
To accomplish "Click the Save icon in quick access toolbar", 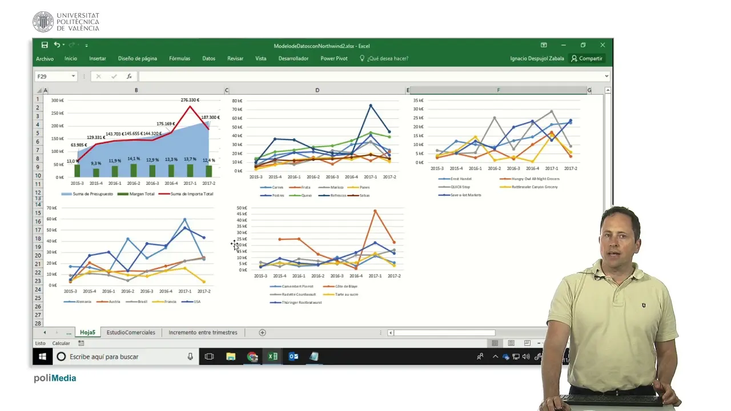I will (x=45, y=45).
